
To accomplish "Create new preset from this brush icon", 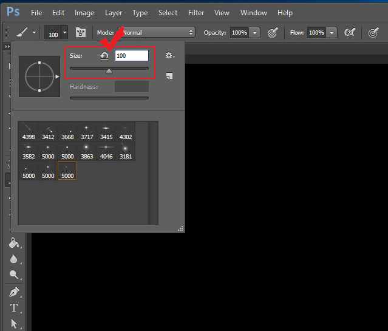I will point(169,76).
